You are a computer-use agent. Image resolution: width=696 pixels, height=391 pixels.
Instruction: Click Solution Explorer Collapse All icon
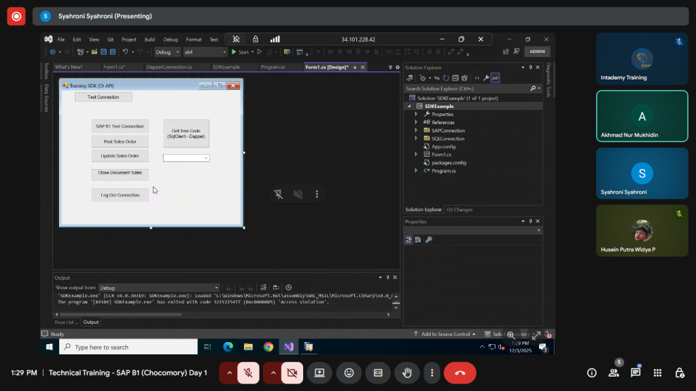[455, 78]
